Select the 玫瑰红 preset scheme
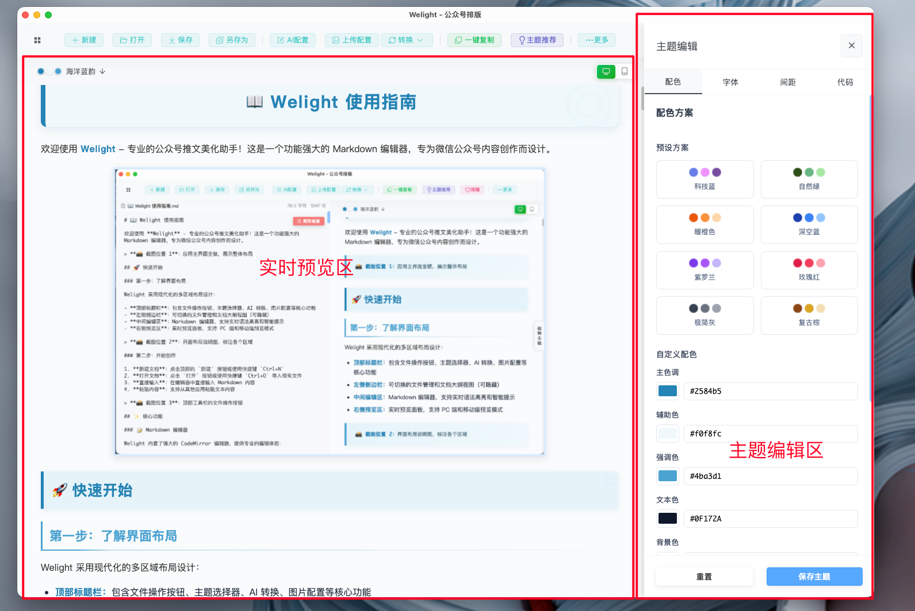The width and height of the screenshot is (915, 611). [x=809, y=270]
